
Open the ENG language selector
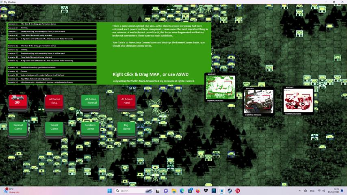pyautogui.click(x=312, y=191)
